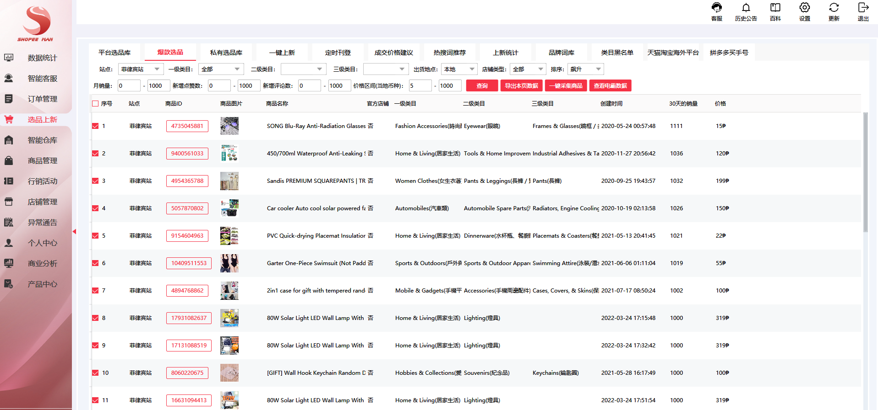The image size is (878, 410).
Task: Open 行销活动 in the sidebar
Action: point(36,181)
